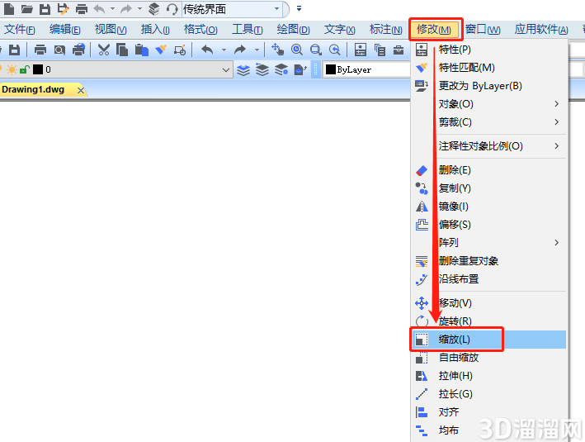Select 移动(V) move command

(x=489, y=303)
